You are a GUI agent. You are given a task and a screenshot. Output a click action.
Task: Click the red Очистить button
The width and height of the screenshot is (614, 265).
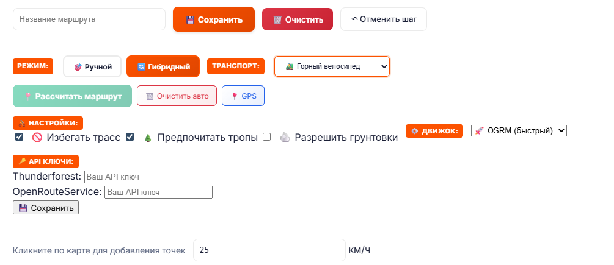(x=298, y=19)
